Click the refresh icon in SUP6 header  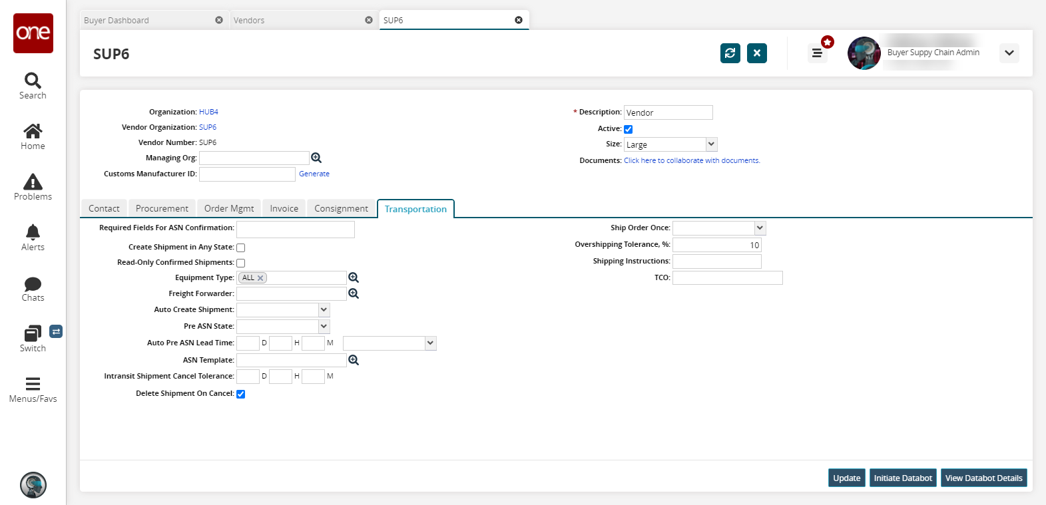(x=730, y=53)
